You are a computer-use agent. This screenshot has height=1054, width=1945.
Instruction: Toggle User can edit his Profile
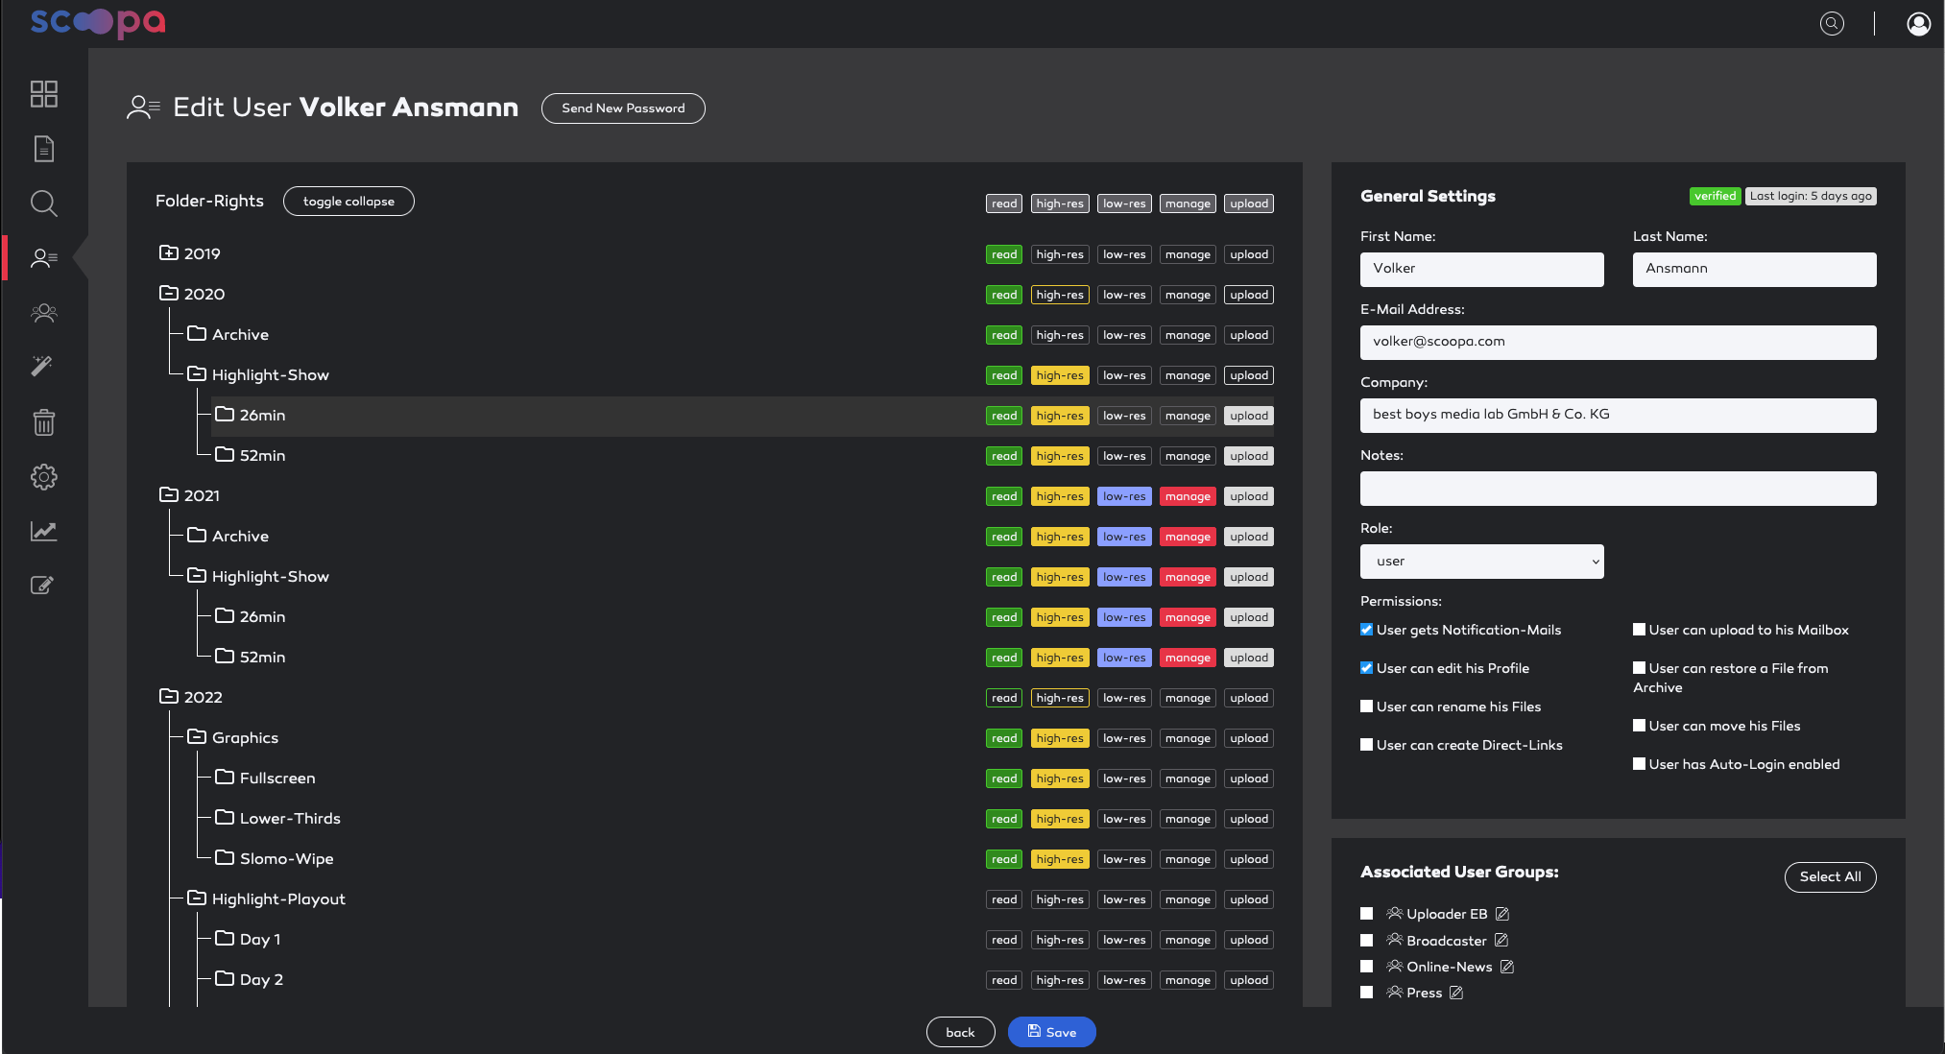pyautogui.click(x=1366, y=668)
